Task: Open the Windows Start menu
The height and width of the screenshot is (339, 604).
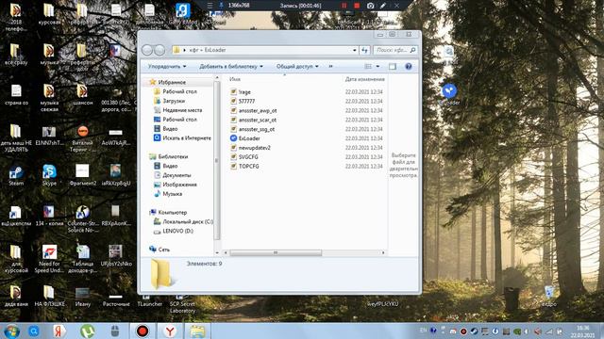Action: click(x=11, y=331)
